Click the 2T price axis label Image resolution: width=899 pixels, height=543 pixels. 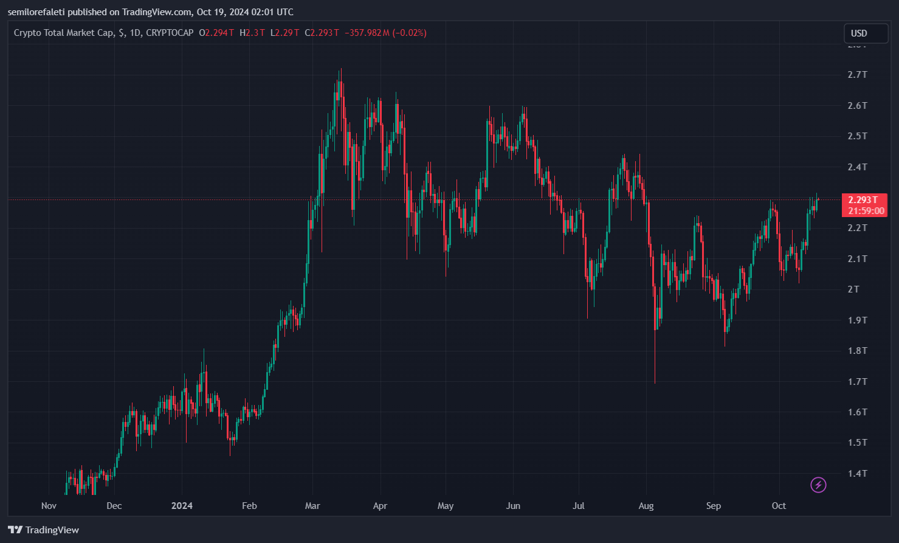853,289
